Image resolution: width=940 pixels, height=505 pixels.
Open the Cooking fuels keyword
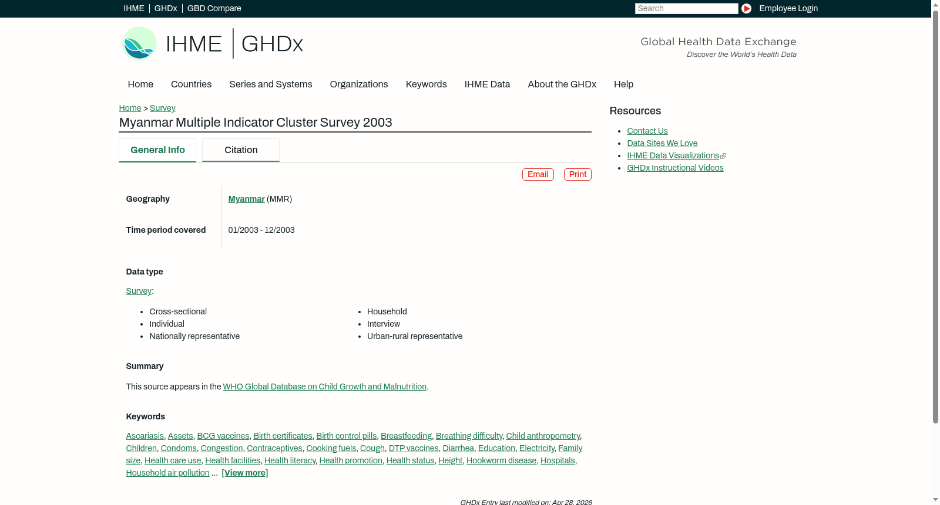(x=331, y=448)
